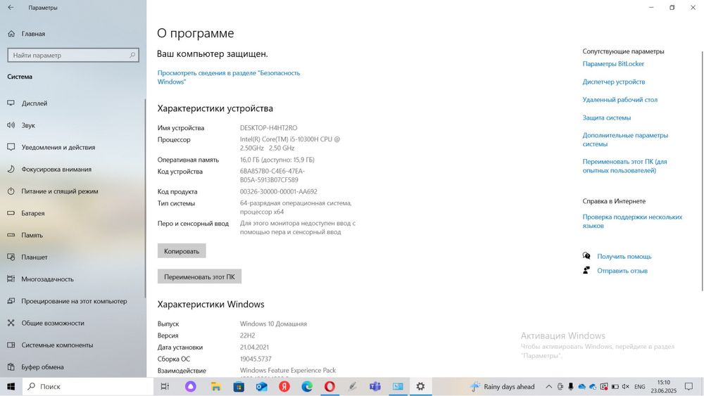Open Проецирование на этот компьютер
704x396 pixels.
pyautogui.click(x=73, y=301)
